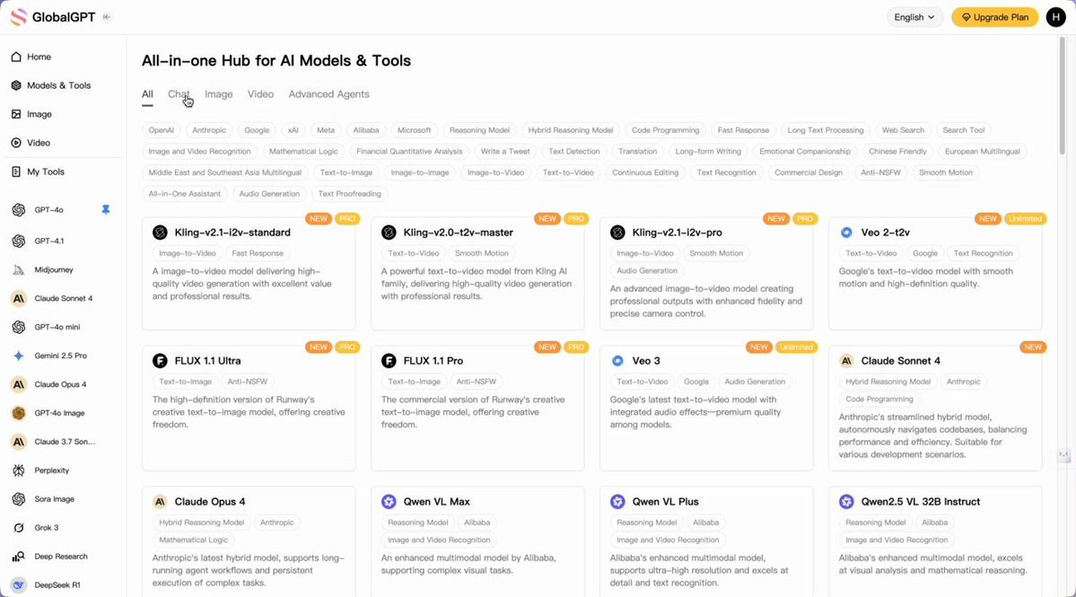Collapse sidebar with toggle icon beside GlobalGPT

point(107,17)
